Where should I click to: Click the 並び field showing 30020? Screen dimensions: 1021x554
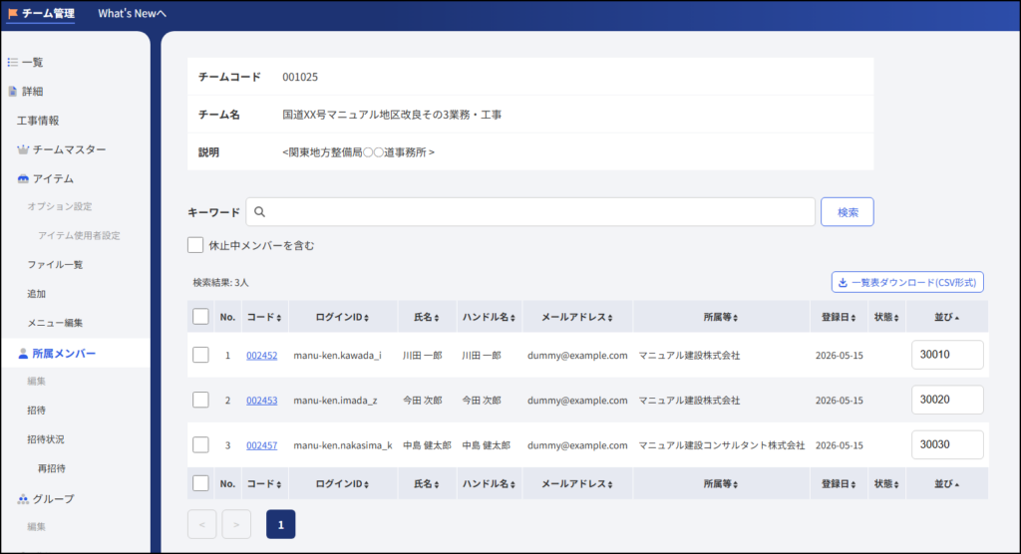coord(947,400)
